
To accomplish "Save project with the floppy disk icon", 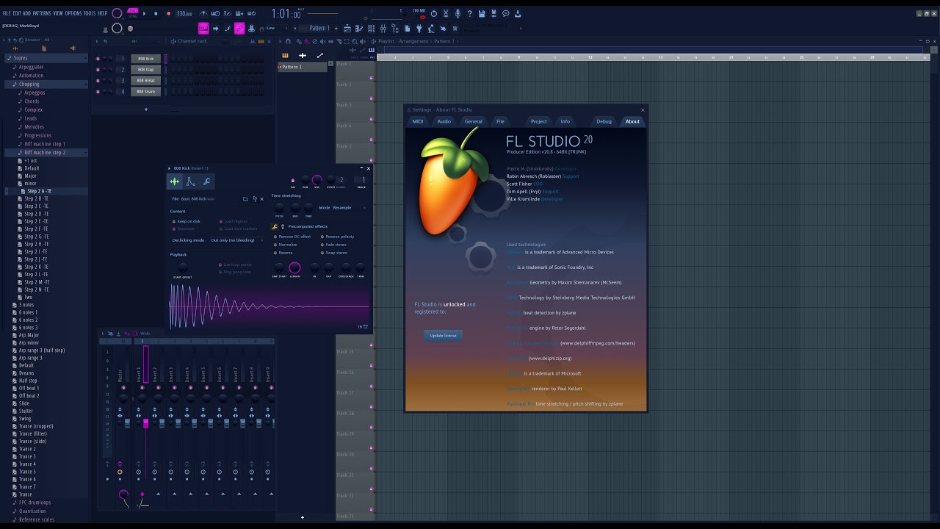I will [482, 13].
